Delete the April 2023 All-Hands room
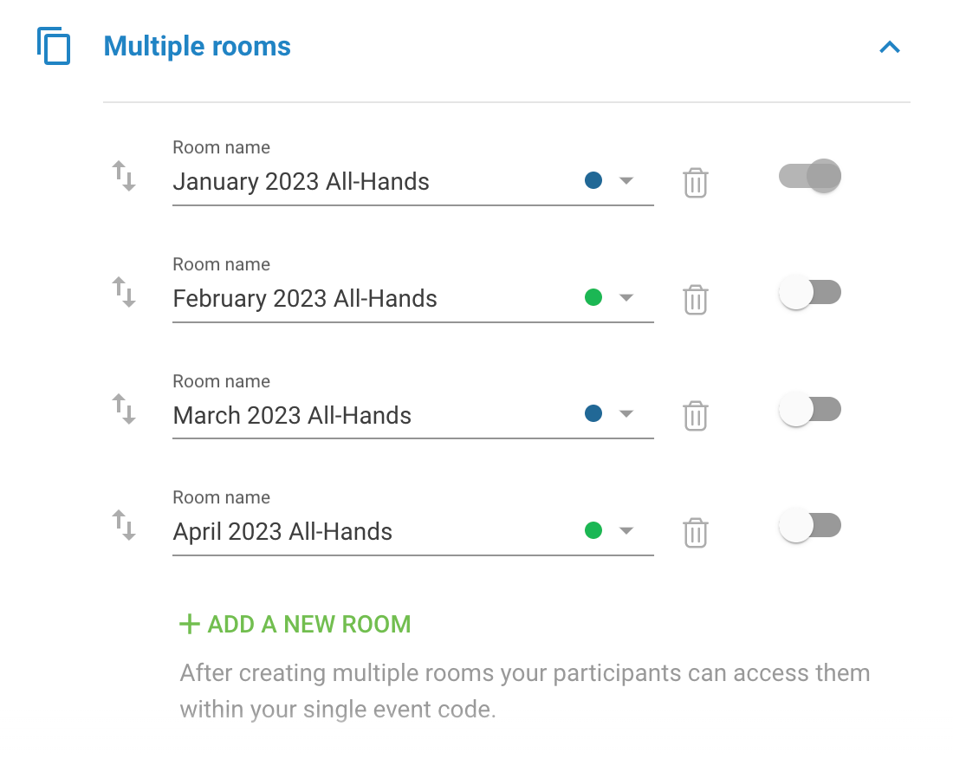953x759 pixels. point(696,532)
